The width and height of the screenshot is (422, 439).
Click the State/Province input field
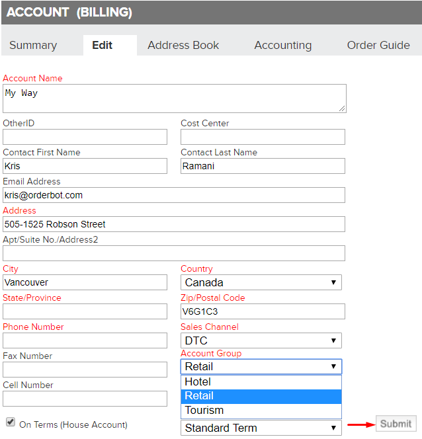85,311
